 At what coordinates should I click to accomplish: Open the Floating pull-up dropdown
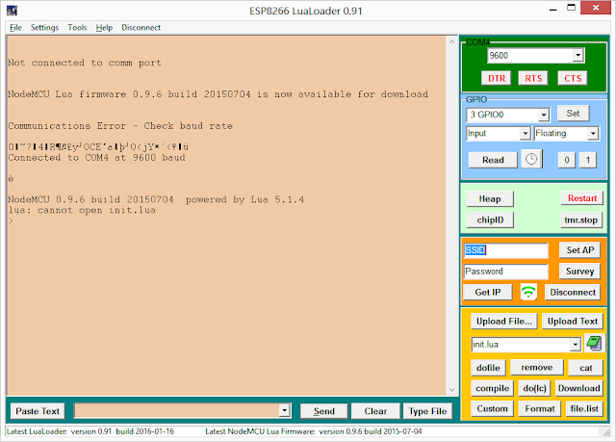click(x=593, y=134)
